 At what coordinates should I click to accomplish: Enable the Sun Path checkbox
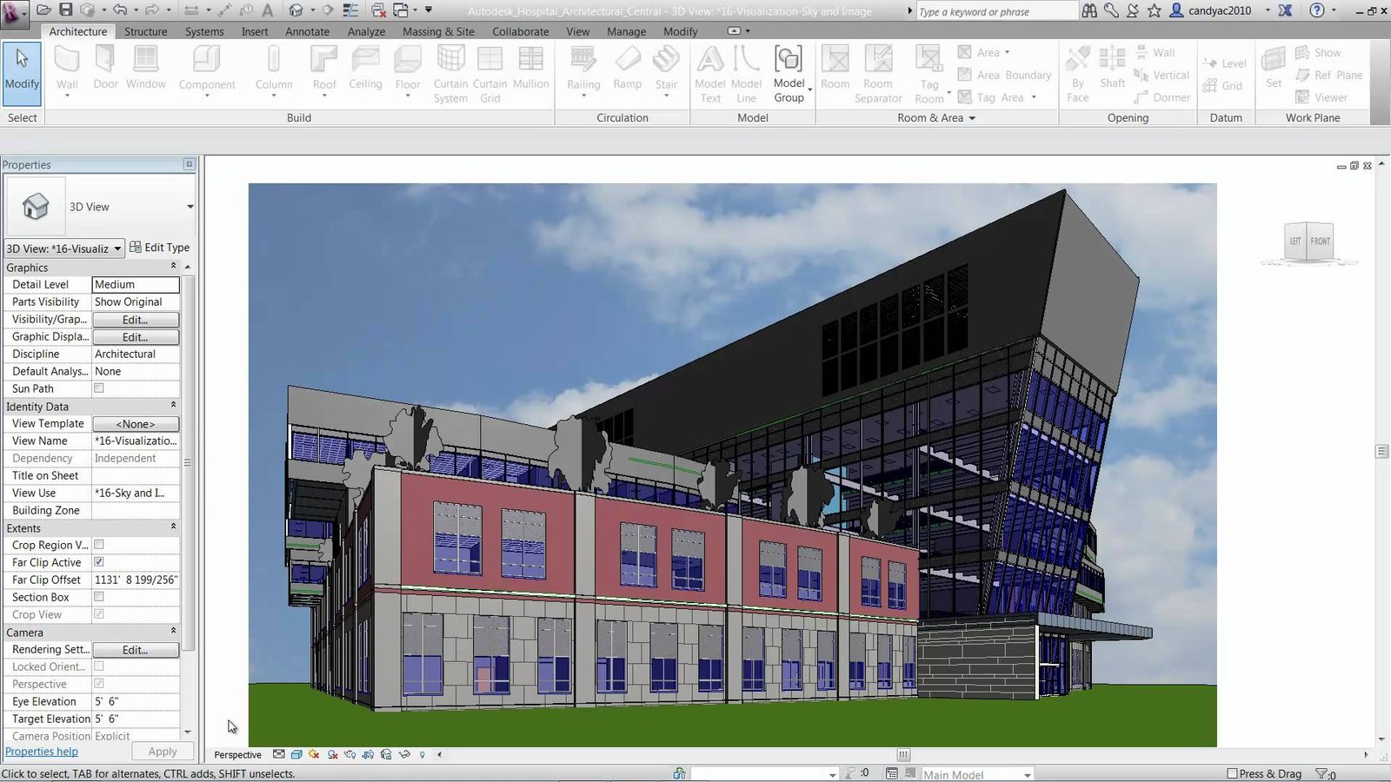pyautogui.click(x=98, y=388)
